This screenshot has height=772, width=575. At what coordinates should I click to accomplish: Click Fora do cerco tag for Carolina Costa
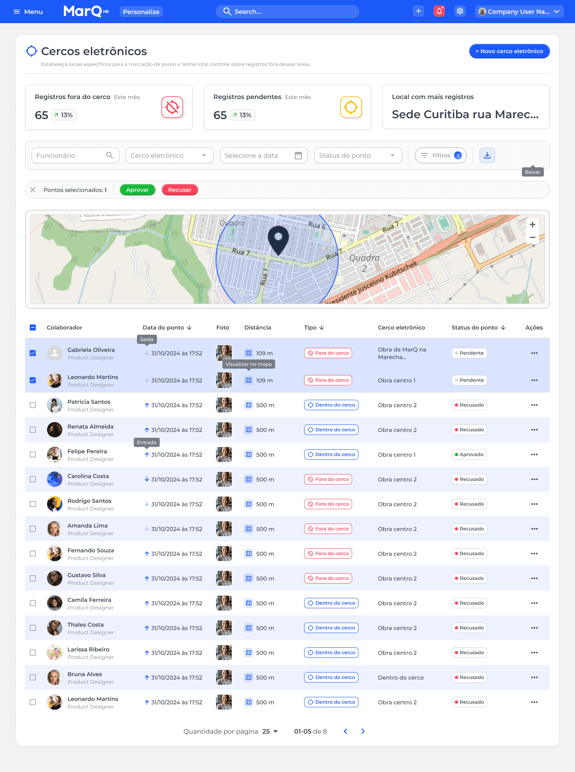click(x=328, y=479)
